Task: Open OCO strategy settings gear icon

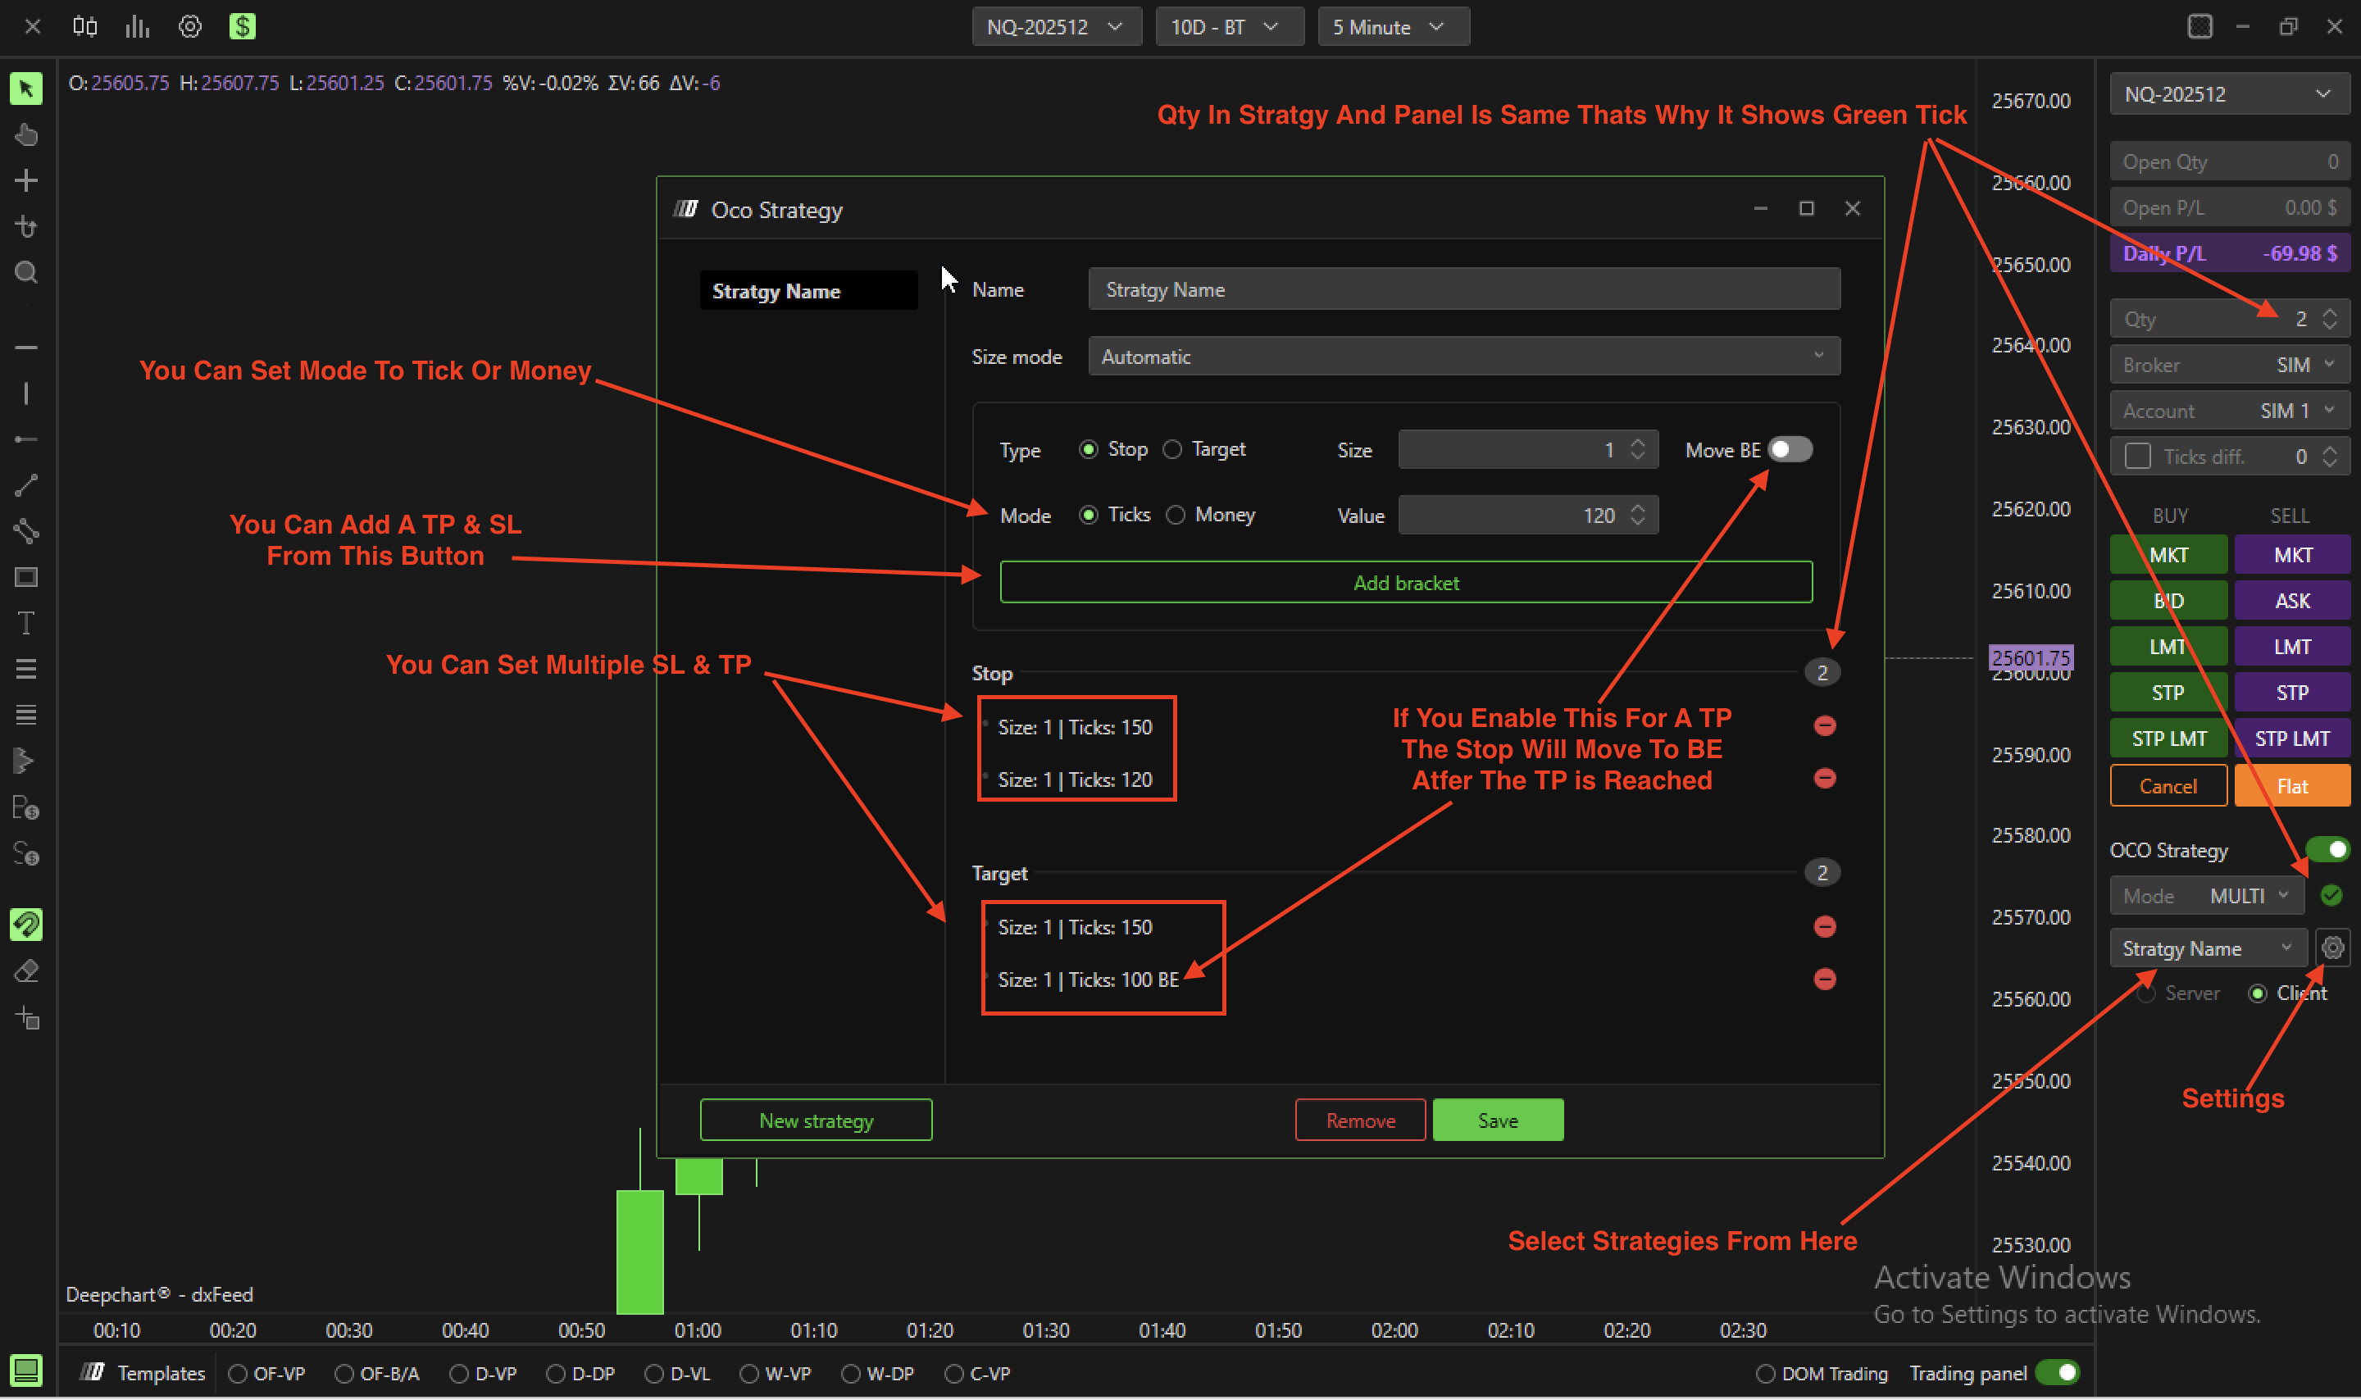Action: pyautogui.click(x=2332, y=948)
